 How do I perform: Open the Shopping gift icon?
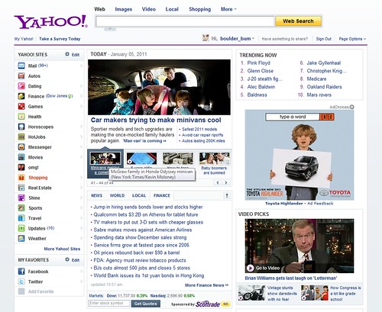(21, 178)
